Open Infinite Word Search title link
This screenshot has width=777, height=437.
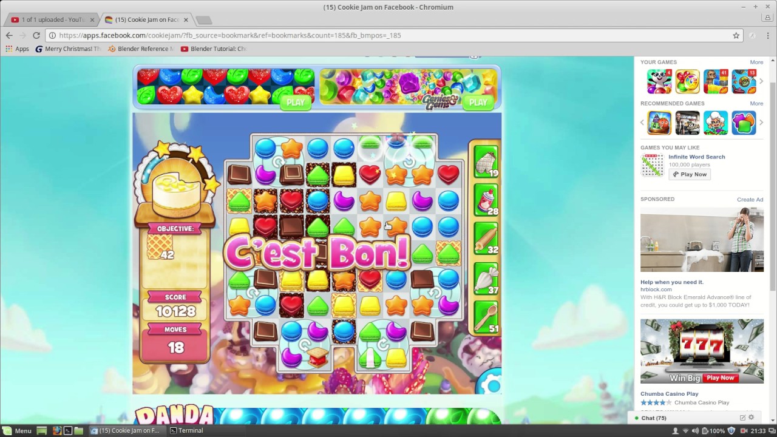point(697,157)
